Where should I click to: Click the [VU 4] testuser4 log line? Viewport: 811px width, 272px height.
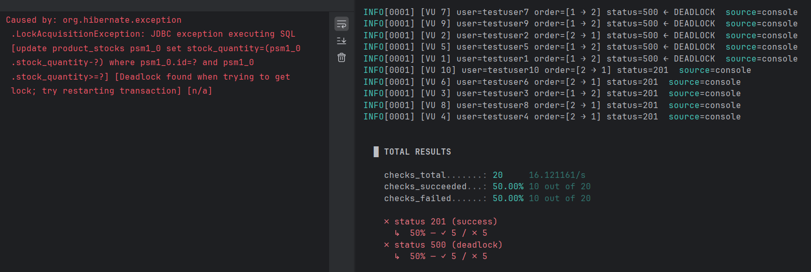(x=552, y=117)
